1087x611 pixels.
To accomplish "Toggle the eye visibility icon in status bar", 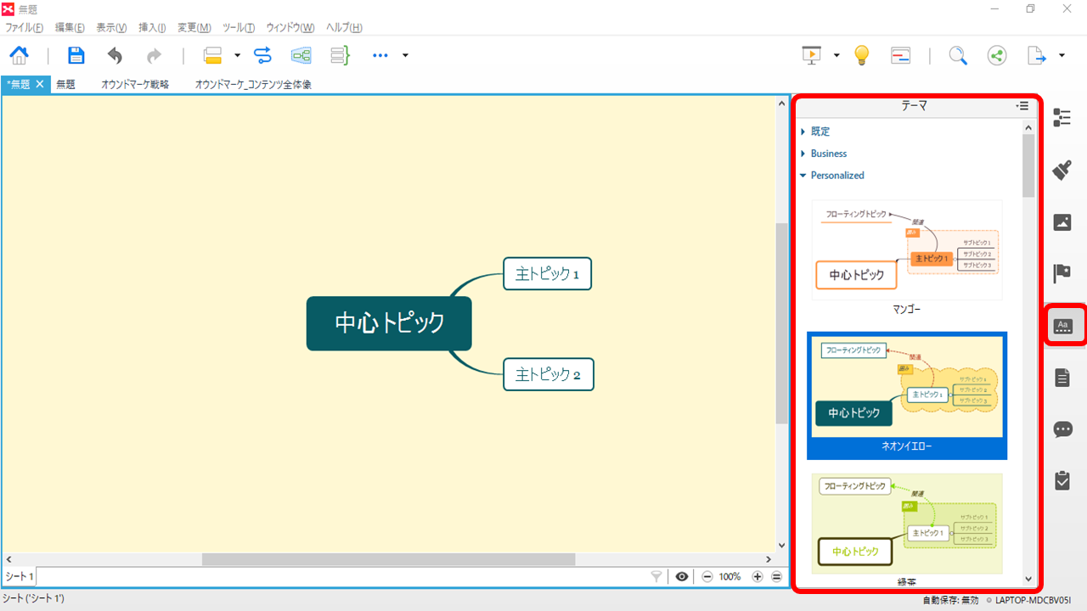I will tap(681, 577).
